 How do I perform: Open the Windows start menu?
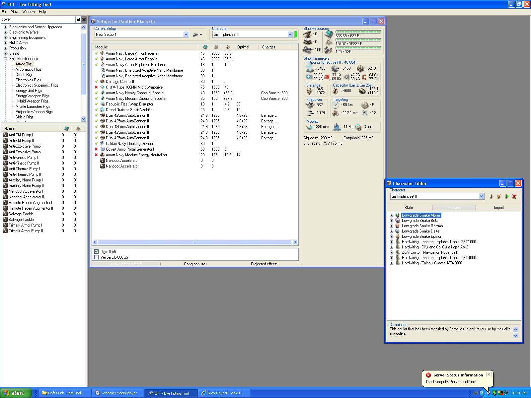tap(16, 393)
